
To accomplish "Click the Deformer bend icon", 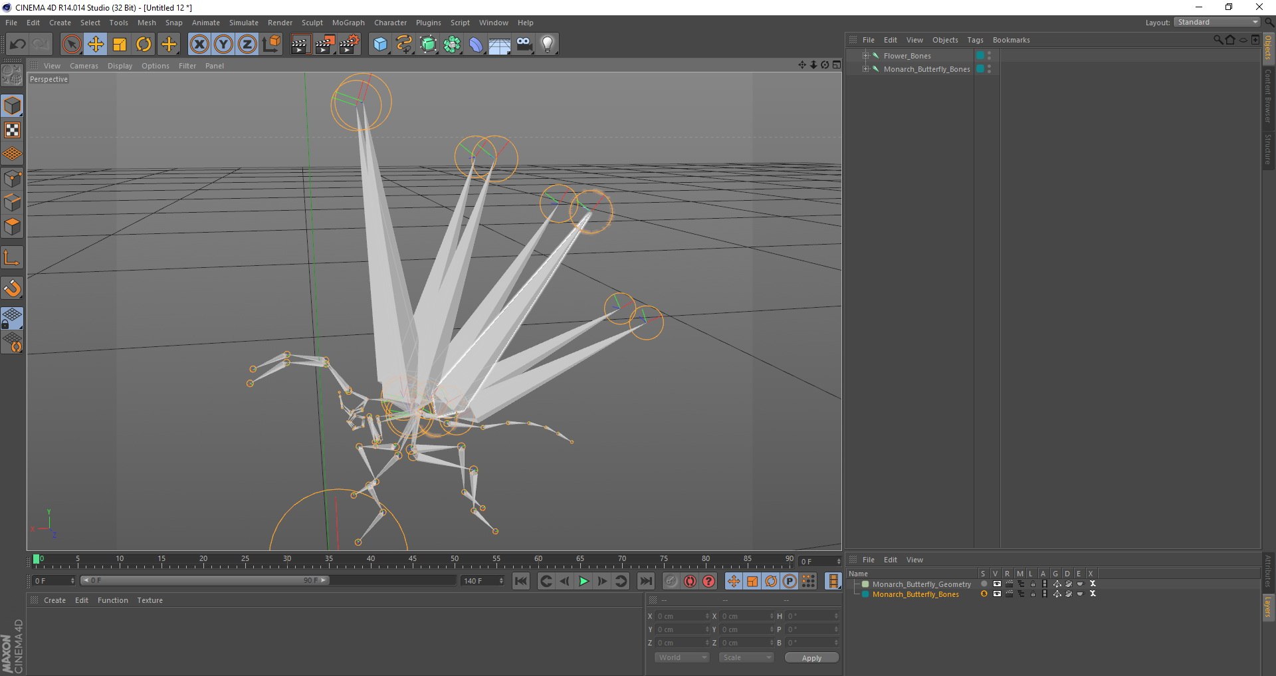I will point(476,45).
